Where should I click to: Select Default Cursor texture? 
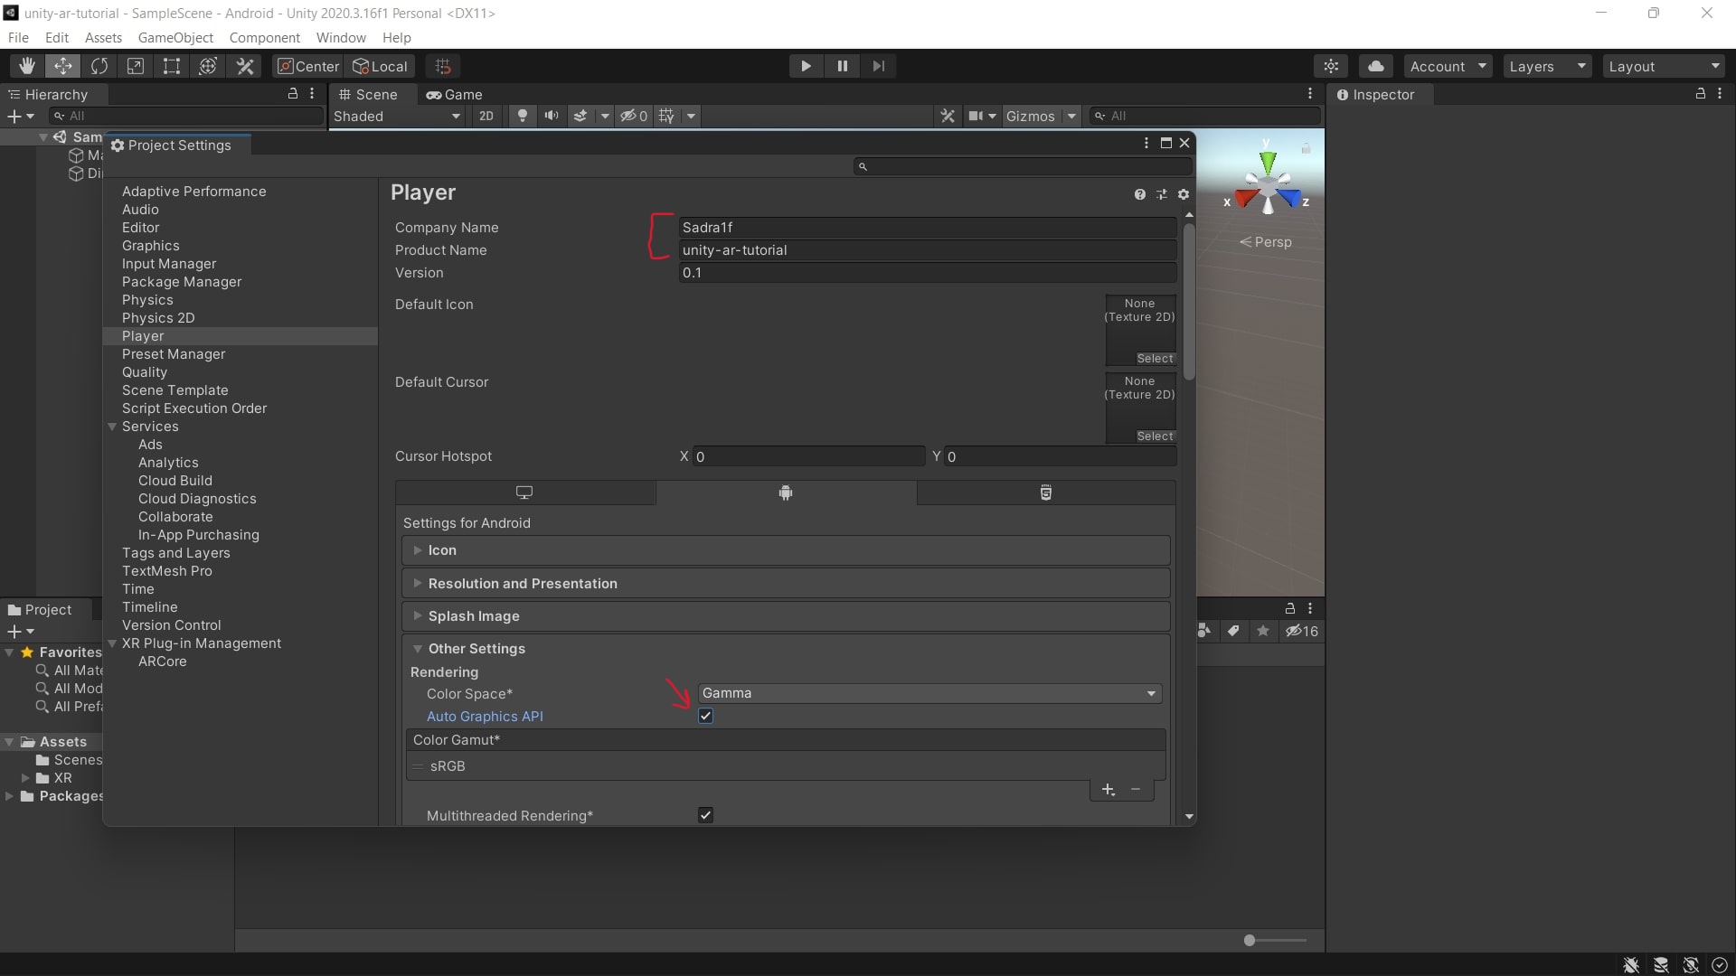[1155, 436]
